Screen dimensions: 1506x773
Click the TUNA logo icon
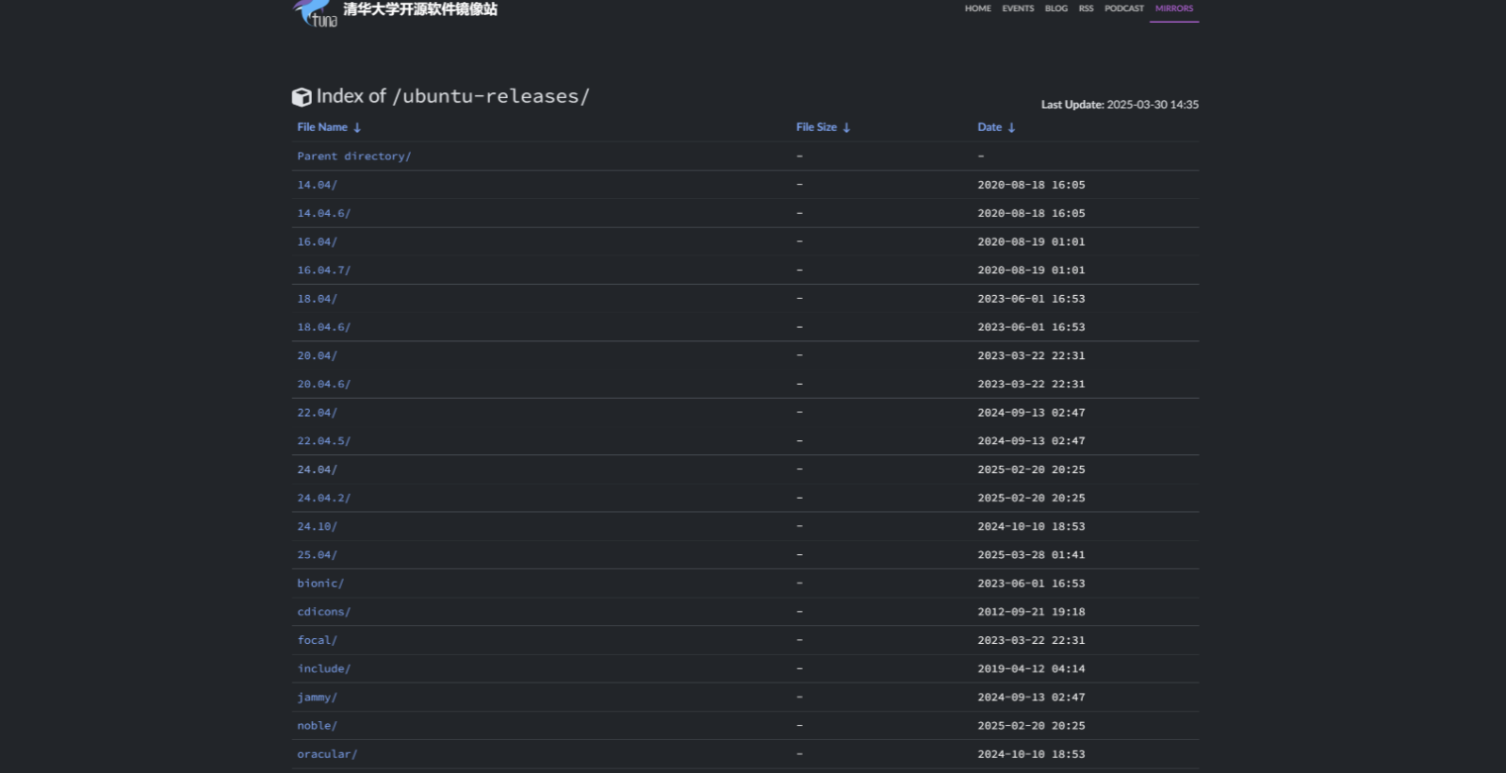[315, 13]
